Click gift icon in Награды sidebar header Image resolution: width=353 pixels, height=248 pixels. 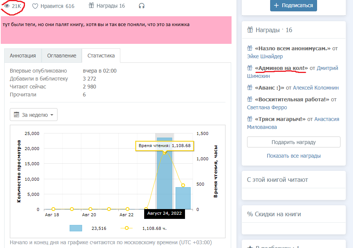coord(250,30)
